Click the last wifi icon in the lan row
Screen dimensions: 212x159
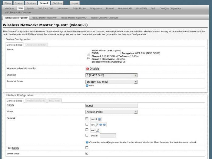coord(104,125)
